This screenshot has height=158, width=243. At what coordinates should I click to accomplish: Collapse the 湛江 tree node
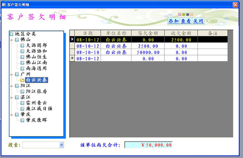coord(11,98)
